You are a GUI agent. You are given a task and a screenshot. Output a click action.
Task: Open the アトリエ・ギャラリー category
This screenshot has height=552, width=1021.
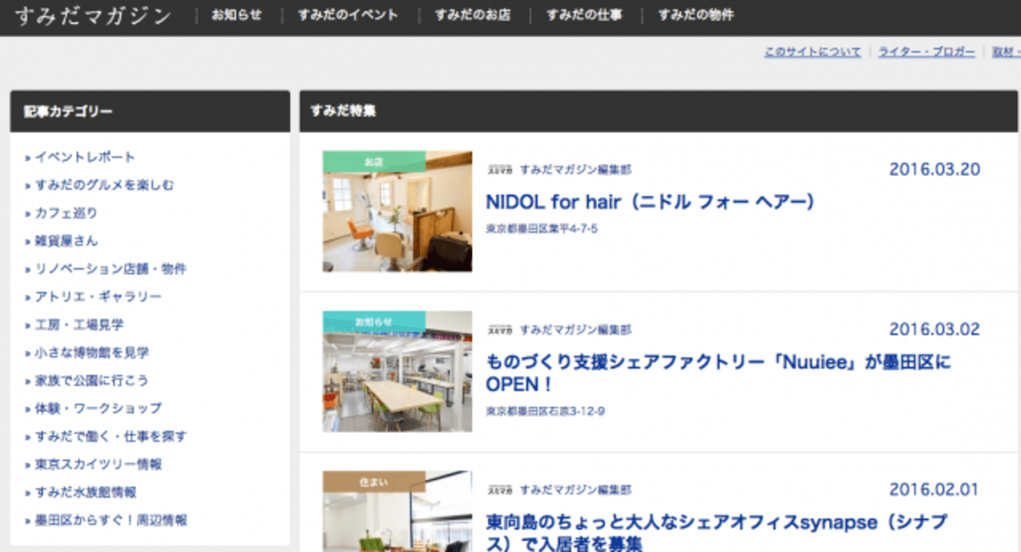coord(98,297)
